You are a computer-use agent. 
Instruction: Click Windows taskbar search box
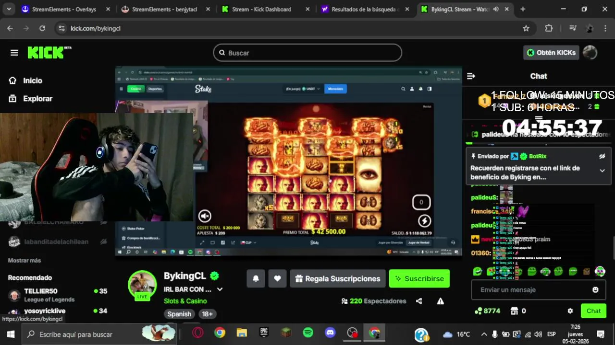[100, 334]
